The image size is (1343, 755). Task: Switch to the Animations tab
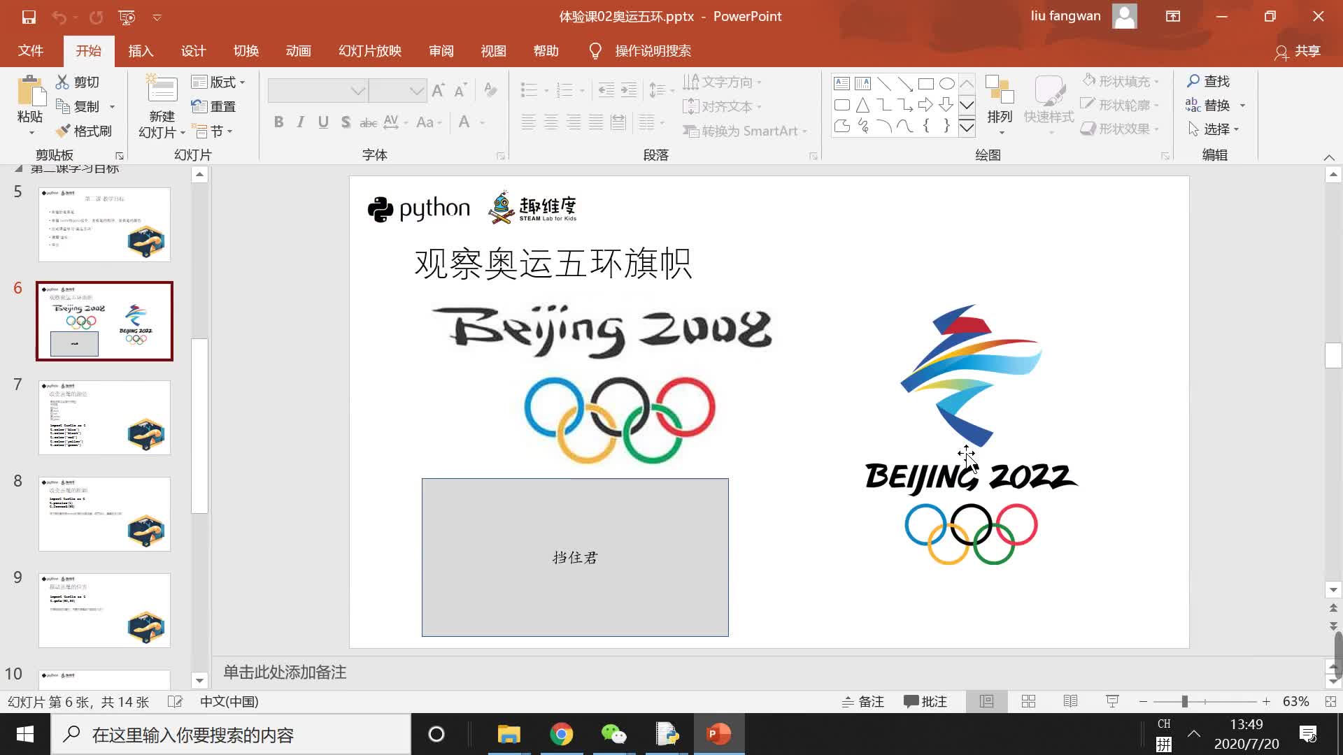coord(298,51)
